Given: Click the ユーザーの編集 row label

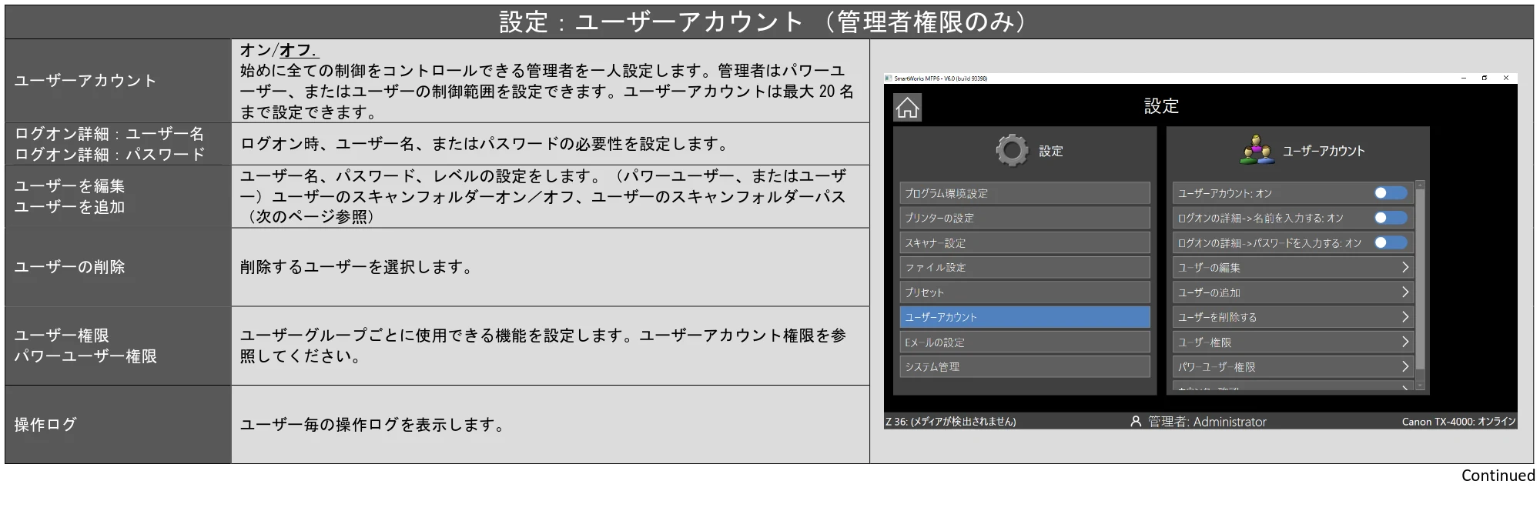Looking at the screenshot, I should coord(1209,268).
